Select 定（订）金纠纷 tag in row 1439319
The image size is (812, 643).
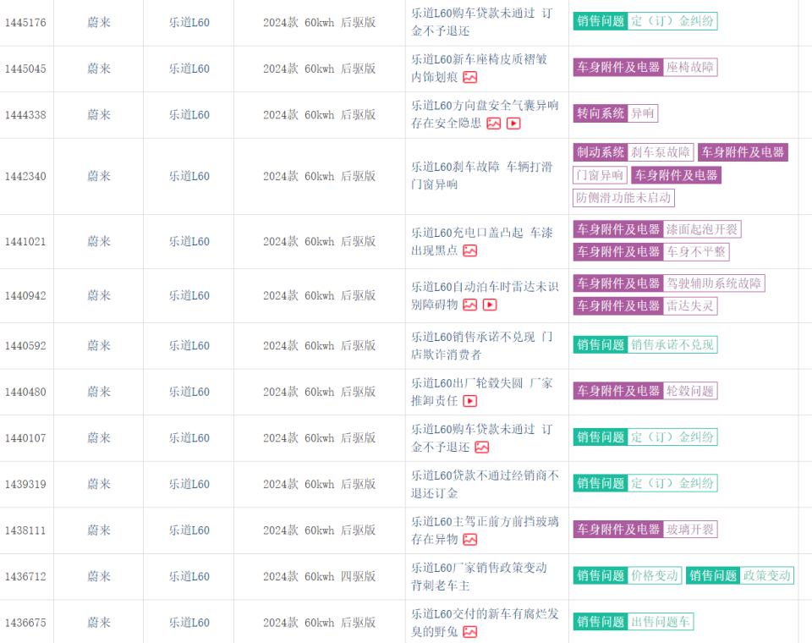(x=672, y=483)
